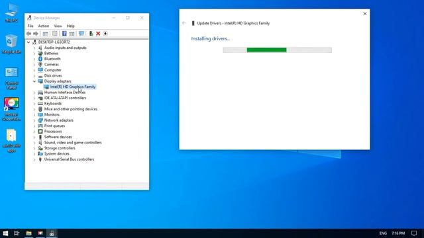
Task: Scan for hardware changes via monitor toolbar icon
Action: (81, 34)
